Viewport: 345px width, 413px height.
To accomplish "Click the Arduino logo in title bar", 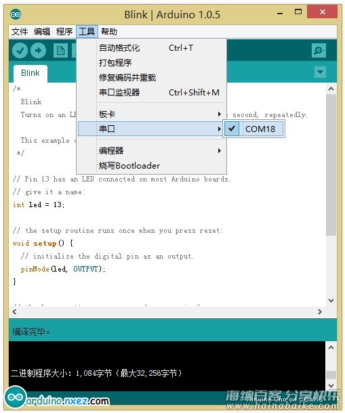I will coord(16,14).
